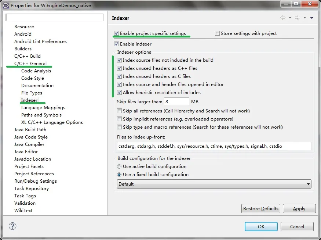Click the Files to index up-front field

coord(214,146)
